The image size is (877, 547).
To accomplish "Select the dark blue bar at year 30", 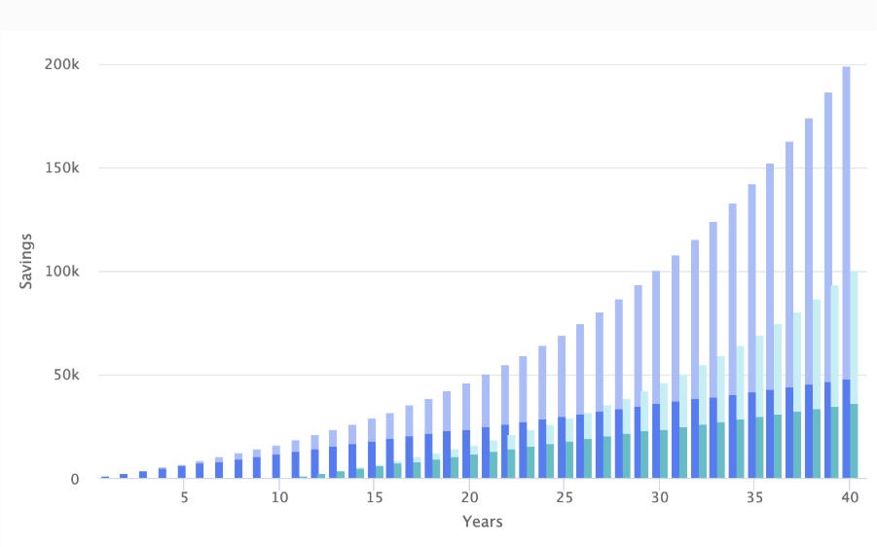I will pyautogui.click(x=656, y=441).
